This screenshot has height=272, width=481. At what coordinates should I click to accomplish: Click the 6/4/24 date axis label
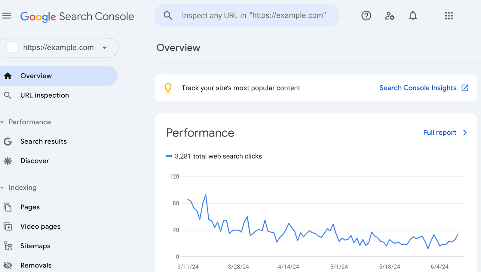point(440,267)
